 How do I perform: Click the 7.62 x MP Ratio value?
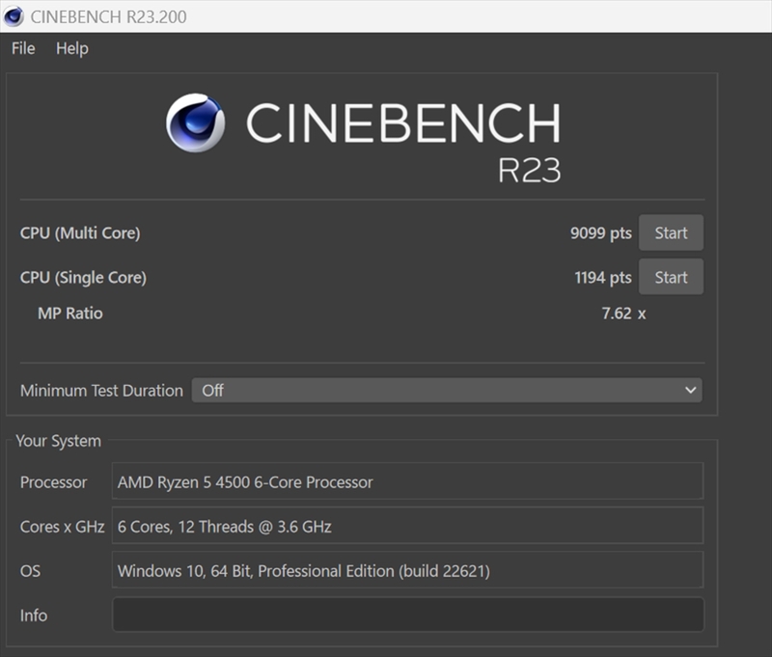pos(623,314)
